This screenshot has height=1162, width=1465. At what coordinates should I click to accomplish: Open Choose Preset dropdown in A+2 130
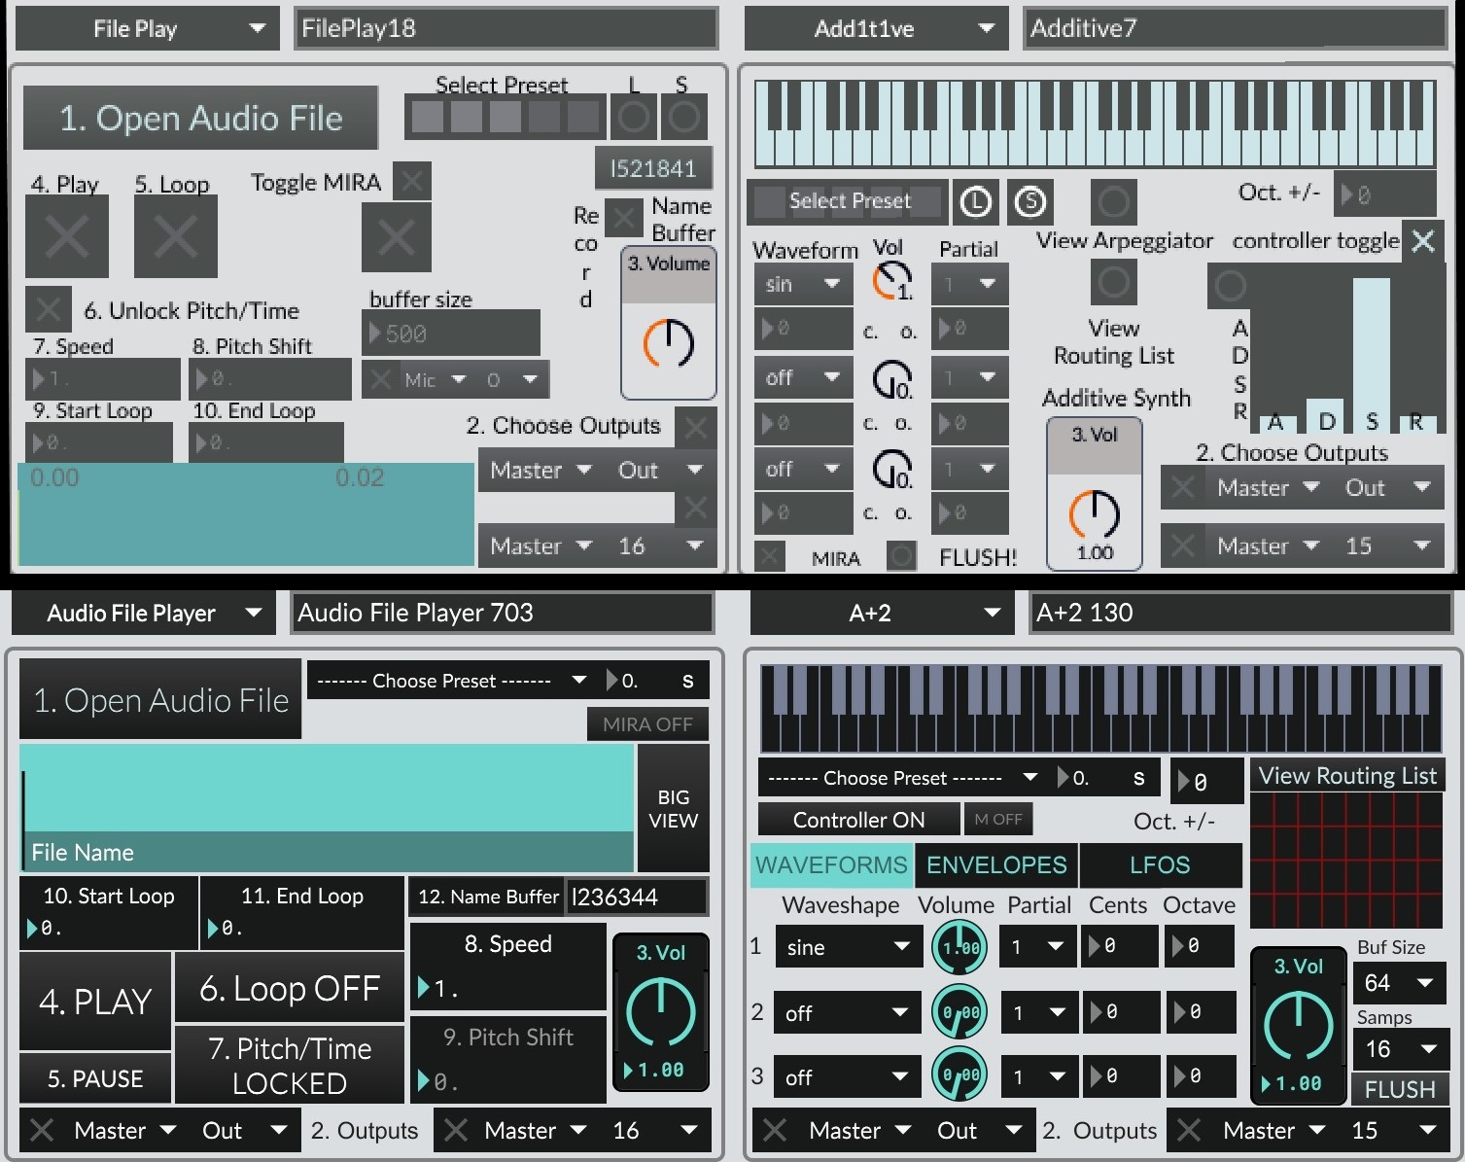click(902, 778)
